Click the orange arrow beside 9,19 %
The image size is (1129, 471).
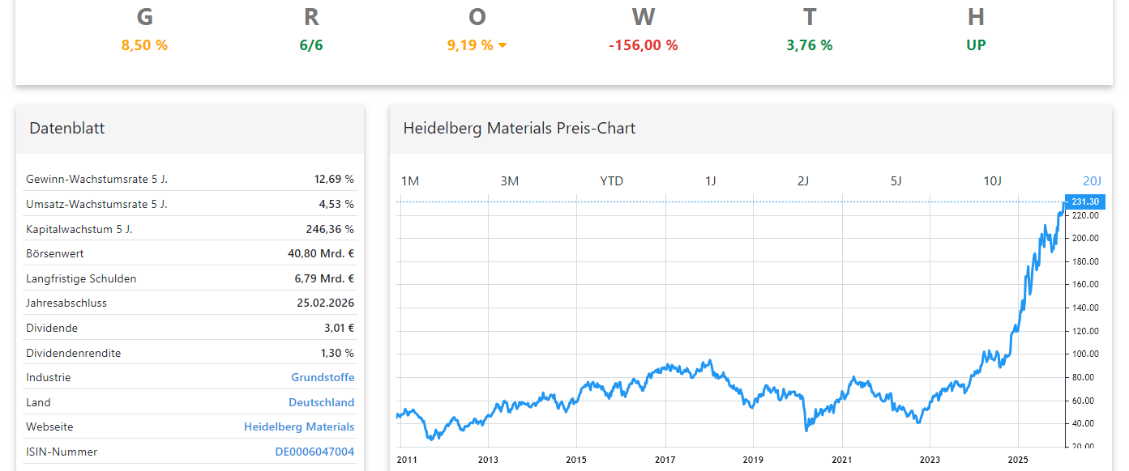(502, 45)
